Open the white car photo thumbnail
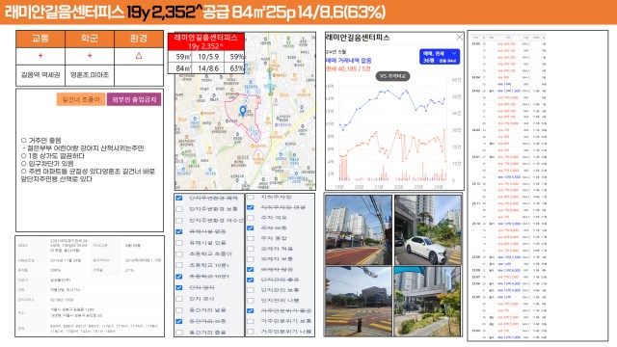 [428, 229]
